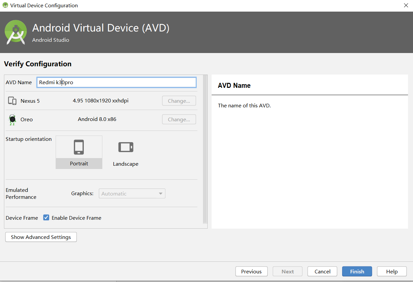Screen dimensions: 413x282
Task: Change the Nexus 5 hardware device
Action: (179, 101)
